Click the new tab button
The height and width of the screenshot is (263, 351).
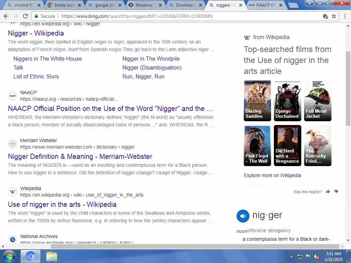tap(293, 5)
